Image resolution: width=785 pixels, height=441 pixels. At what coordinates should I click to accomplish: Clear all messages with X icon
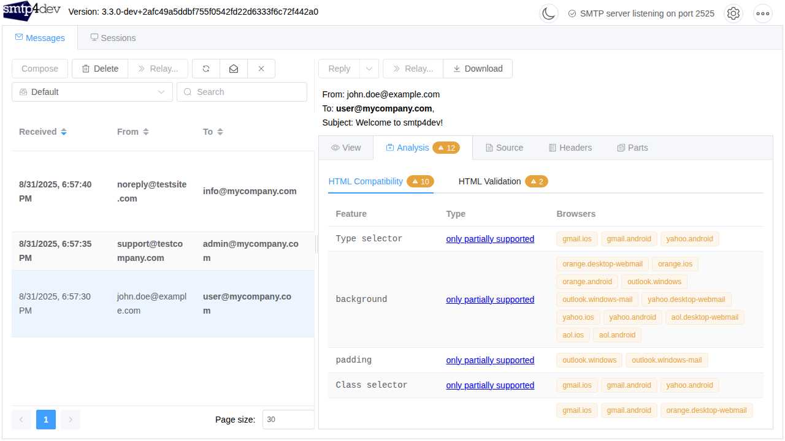click(x=261, y=69)
